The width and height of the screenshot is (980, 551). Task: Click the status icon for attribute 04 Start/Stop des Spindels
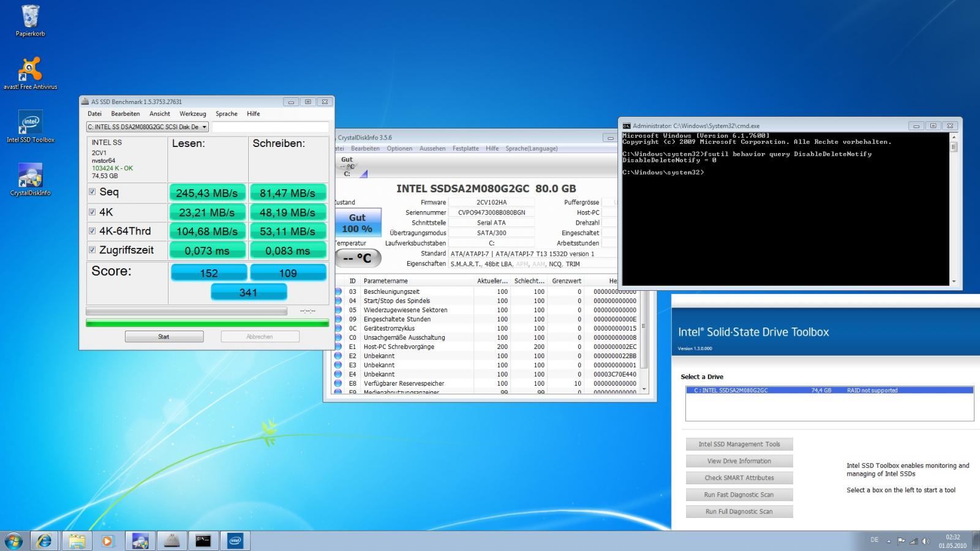[337, 301]
